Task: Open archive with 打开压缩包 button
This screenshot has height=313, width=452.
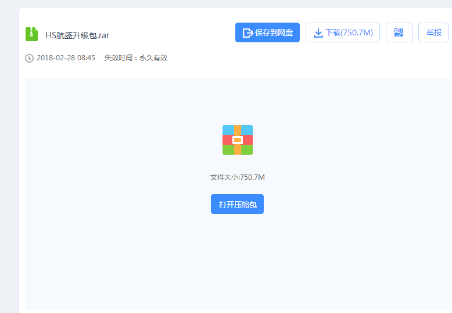Action: [237, 204]
